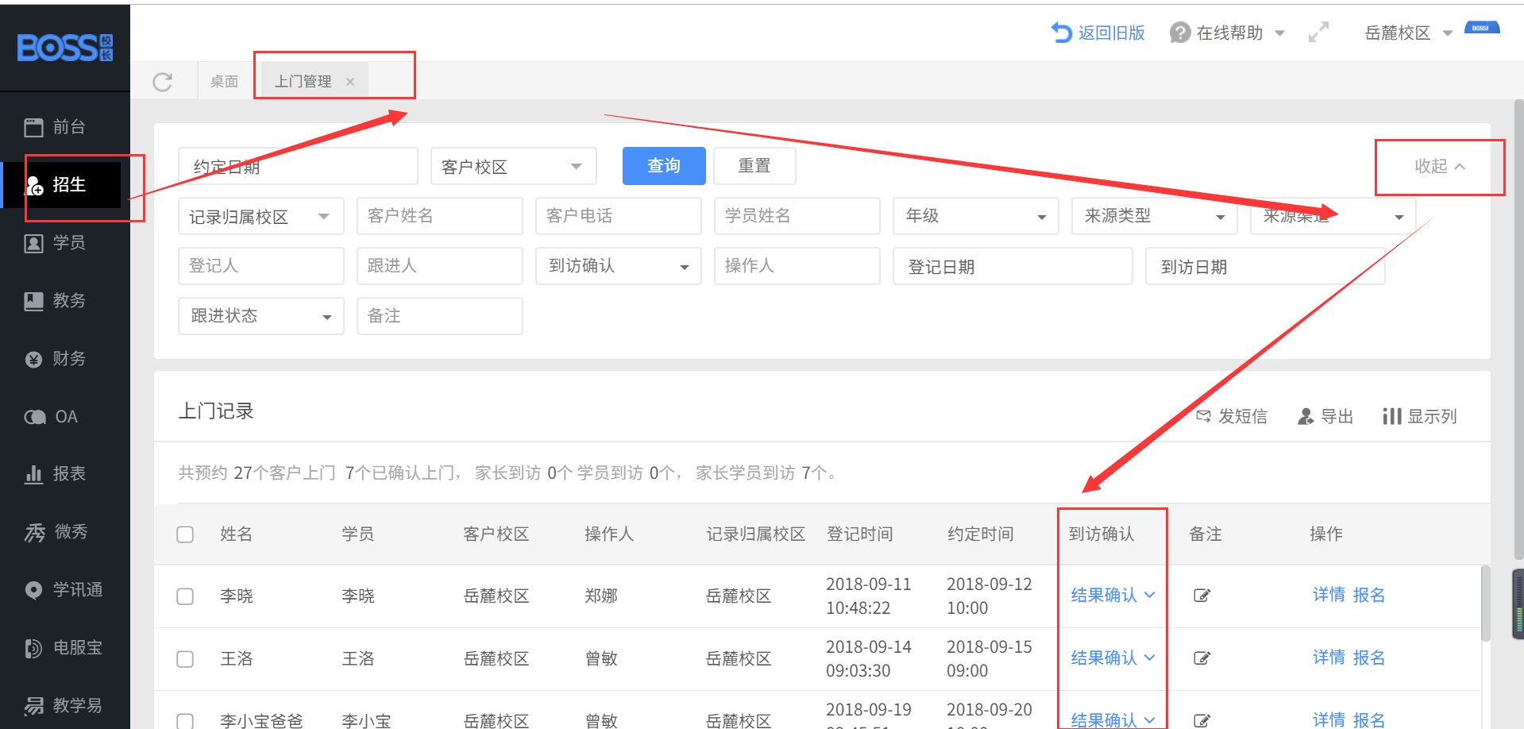Click 报名 for 李晓 row
Screen dimensions: 1524x729
[x=1369, y=595]
